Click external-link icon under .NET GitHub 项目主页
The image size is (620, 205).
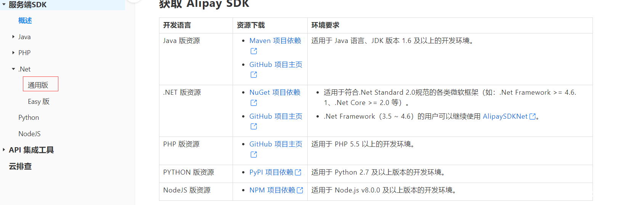coord(254,126)
